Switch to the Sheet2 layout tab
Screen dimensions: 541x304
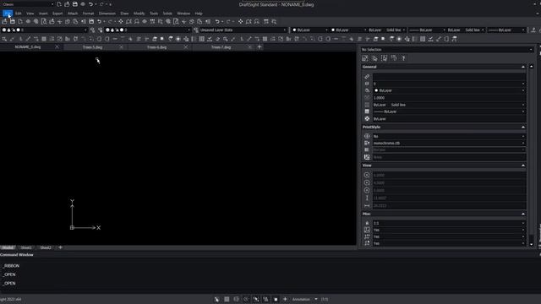[46, 247]
